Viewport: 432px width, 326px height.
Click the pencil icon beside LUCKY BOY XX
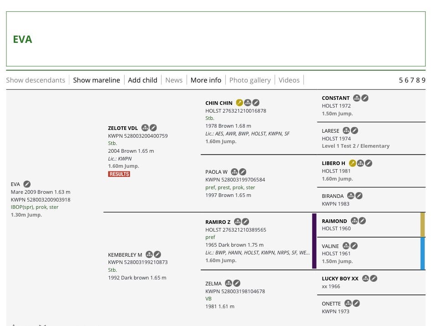coord(374,279)
